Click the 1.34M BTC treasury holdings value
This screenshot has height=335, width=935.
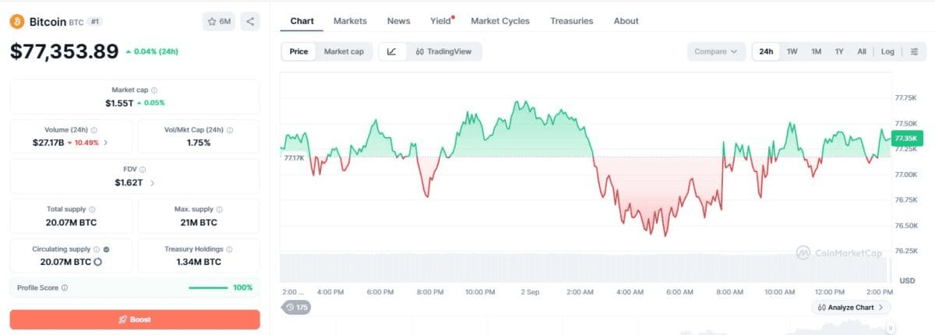point(199,262)
